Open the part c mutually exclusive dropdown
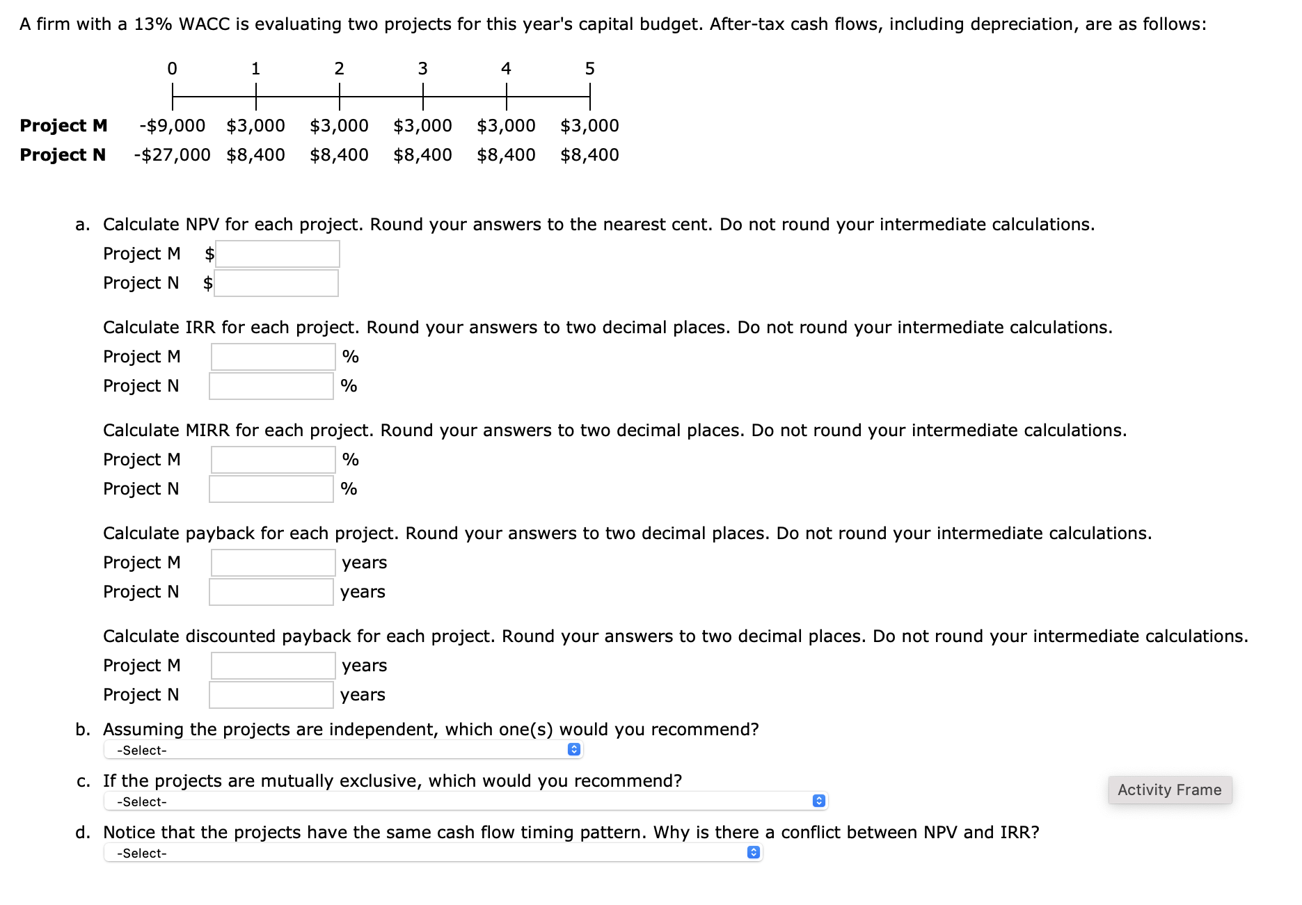 pyautogui.click(x=466, y=800)
